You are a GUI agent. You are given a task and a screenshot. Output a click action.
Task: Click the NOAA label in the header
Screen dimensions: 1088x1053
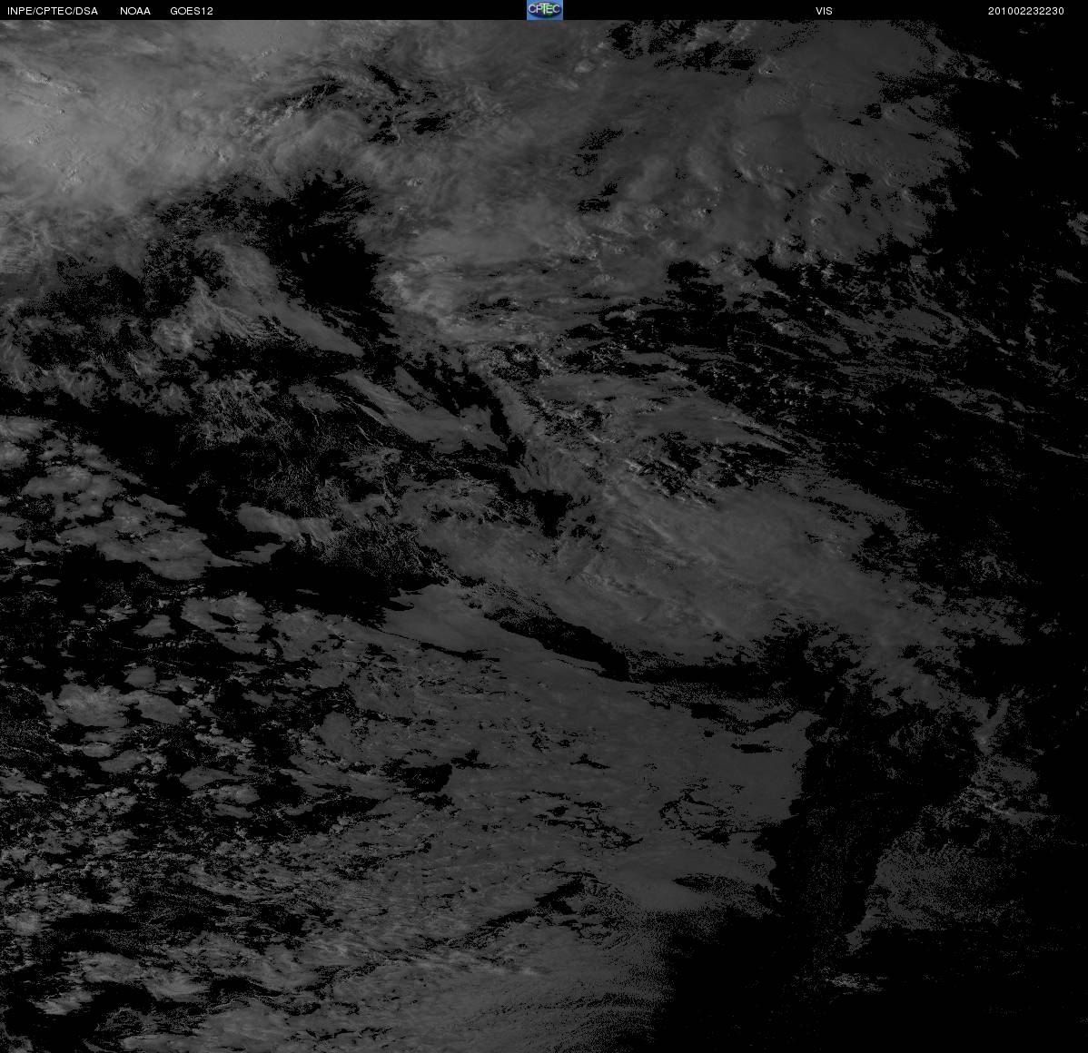coord(135,11)
